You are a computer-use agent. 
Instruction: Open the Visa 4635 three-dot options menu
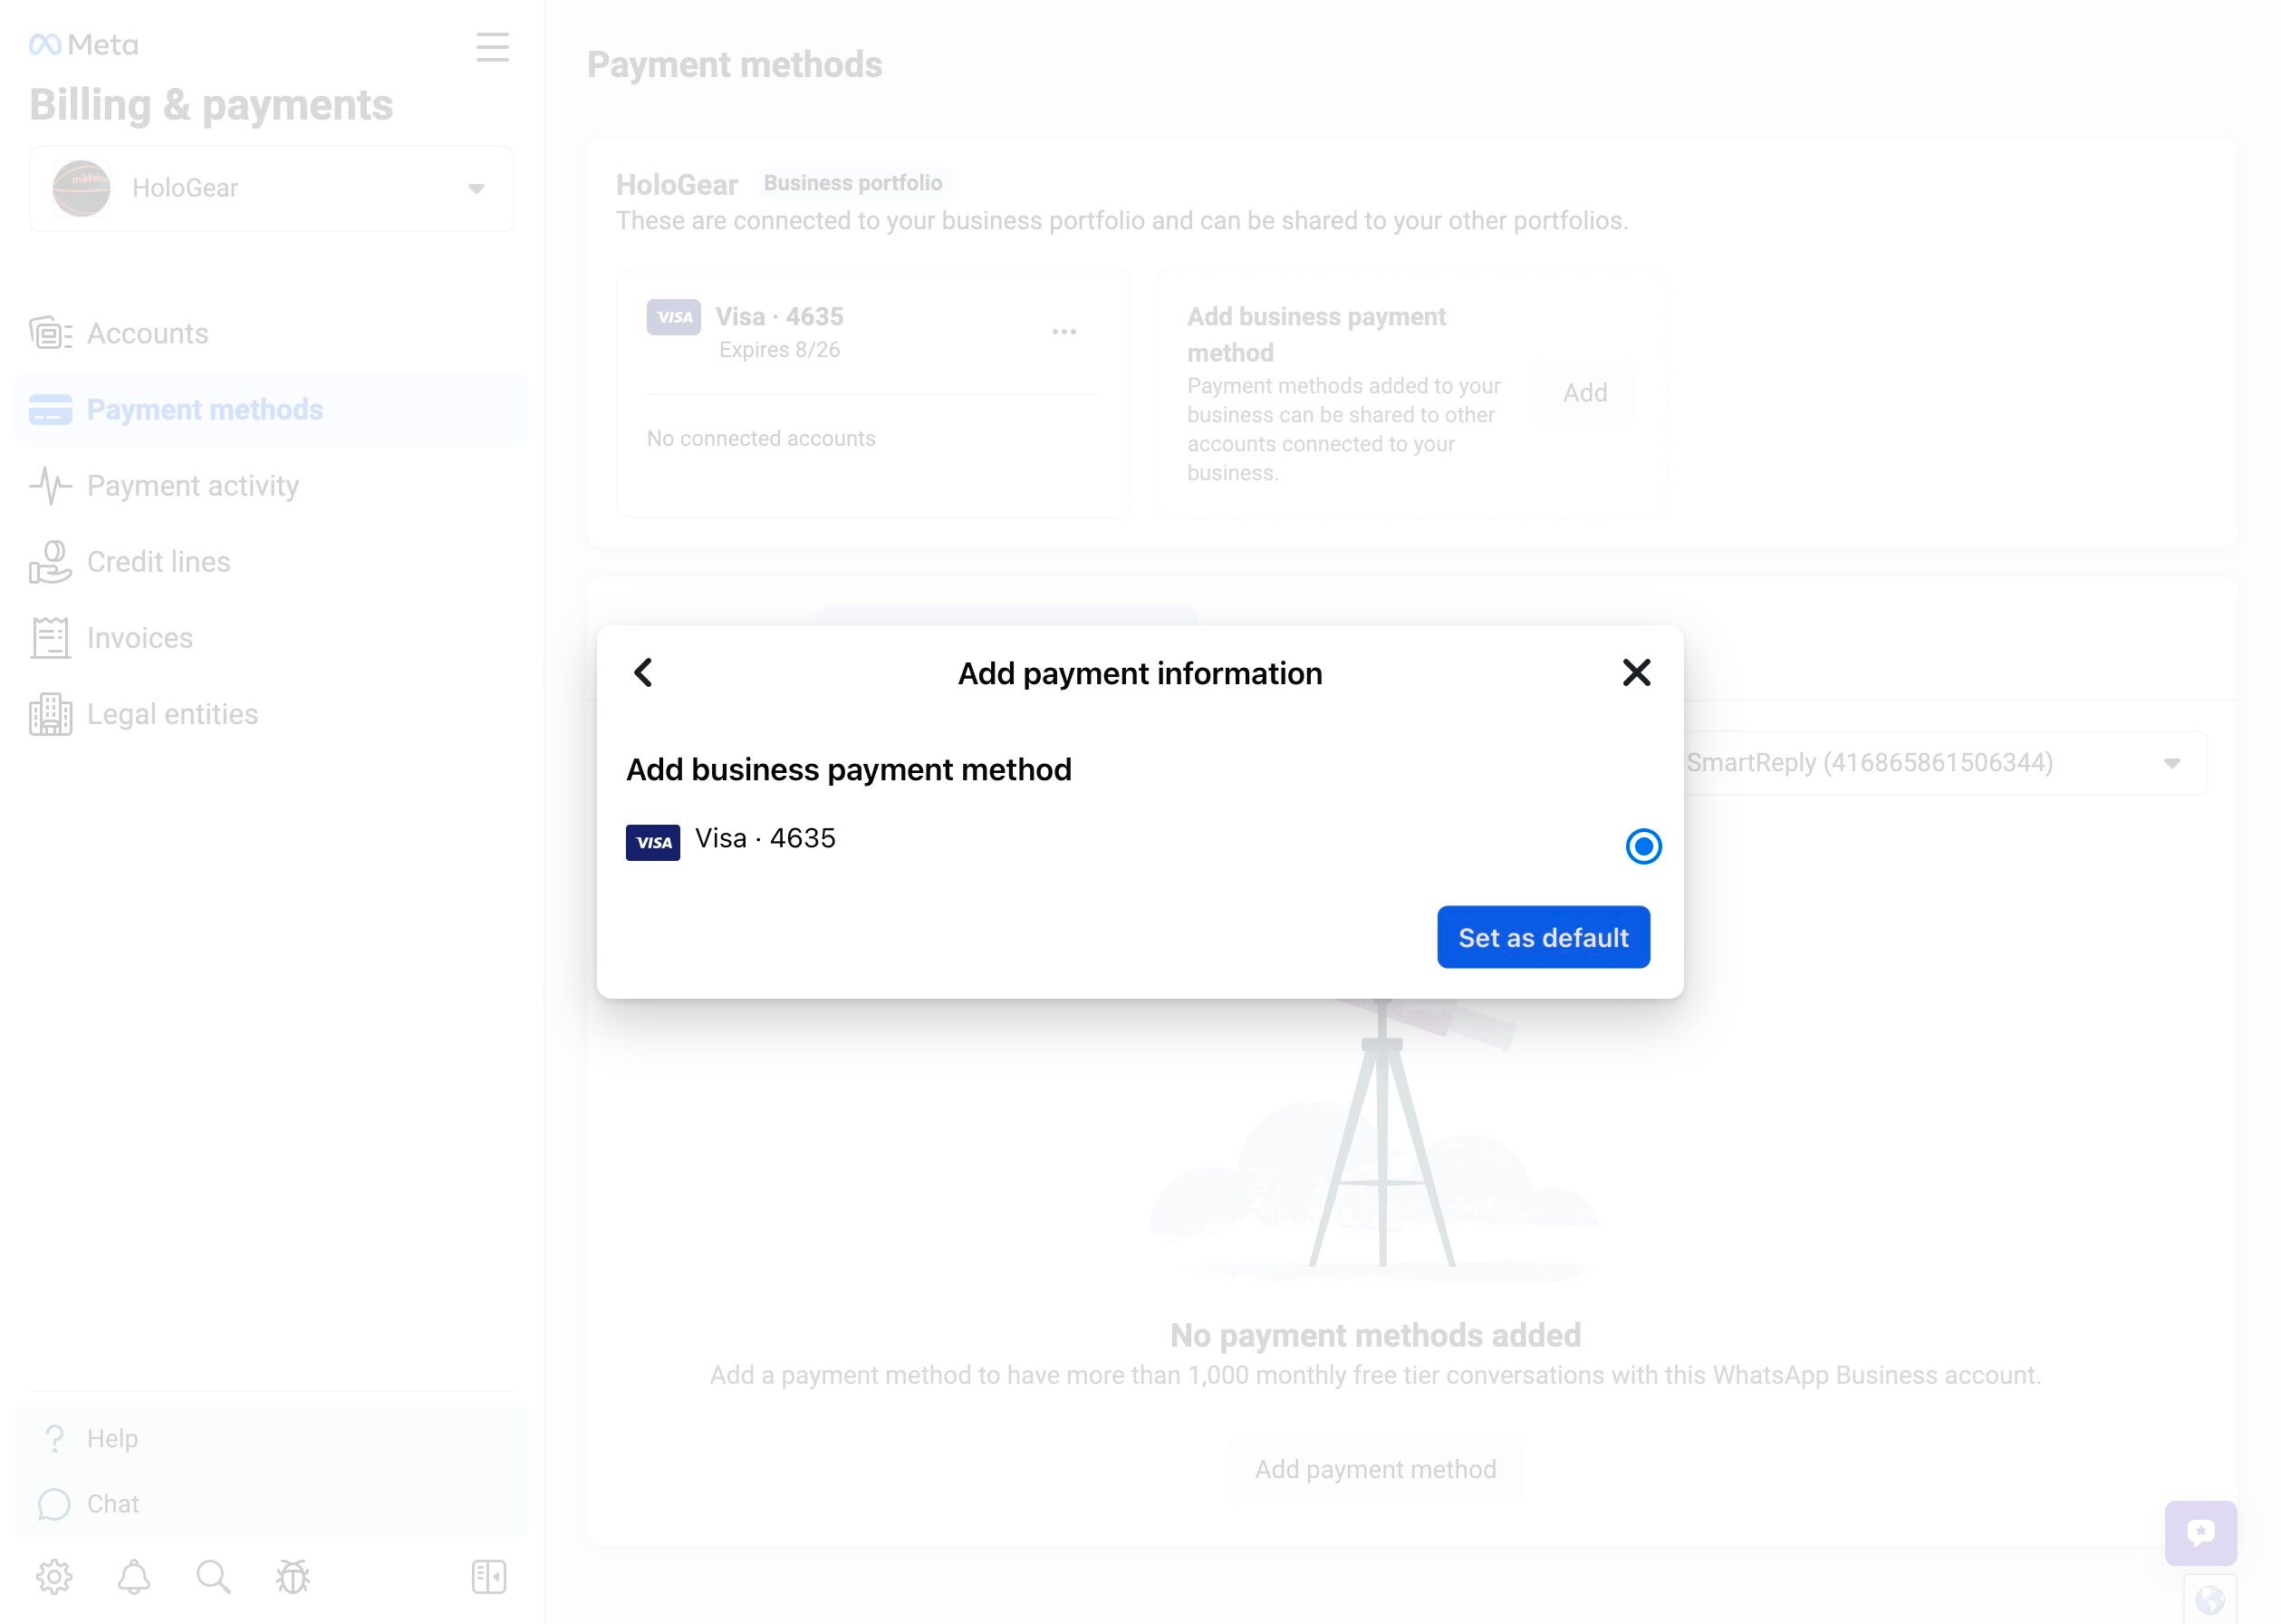click(x=1064, y=331)
